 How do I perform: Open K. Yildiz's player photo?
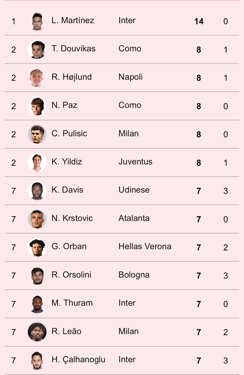(37, 163)
